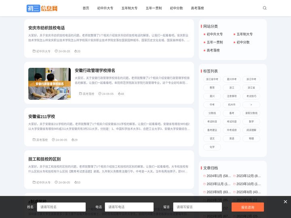This screenshot has height=218, width=291.
Task: Click star icon beside 高考落榜 category
Action: pos(205,50)
